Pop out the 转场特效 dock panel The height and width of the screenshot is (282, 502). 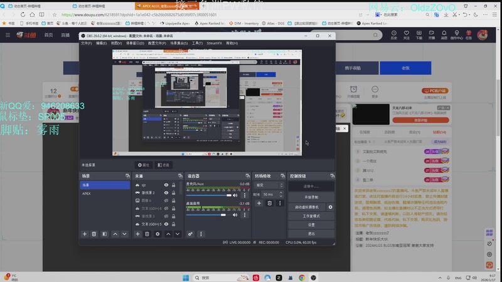click(x=282, y=176)
